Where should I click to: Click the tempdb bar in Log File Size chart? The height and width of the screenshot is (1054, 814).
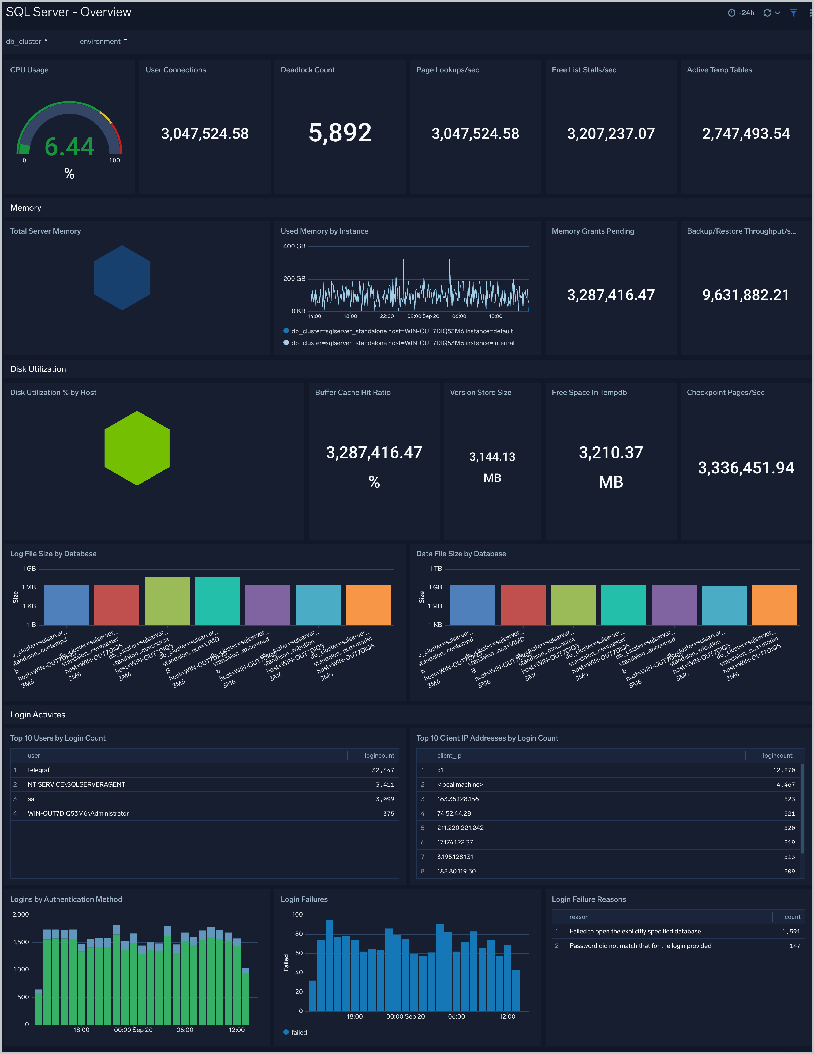[x=66, y=605]
